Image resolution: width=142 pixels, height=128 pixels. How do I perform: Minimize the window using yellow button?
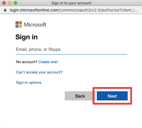(10, 3)
